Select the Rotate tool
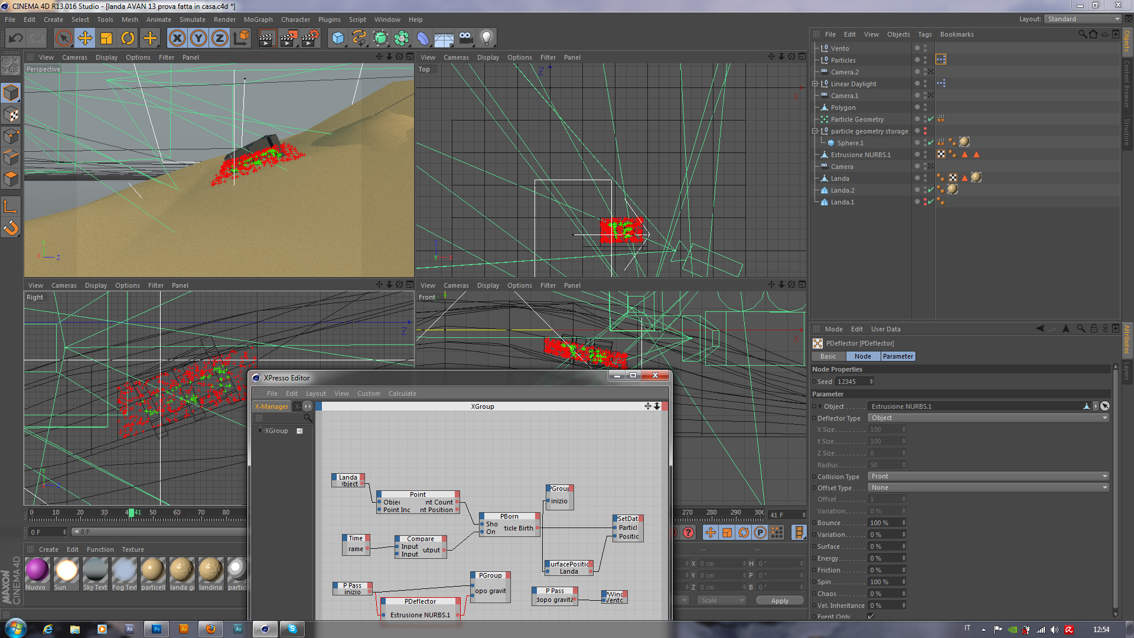 tap(128, 38)
